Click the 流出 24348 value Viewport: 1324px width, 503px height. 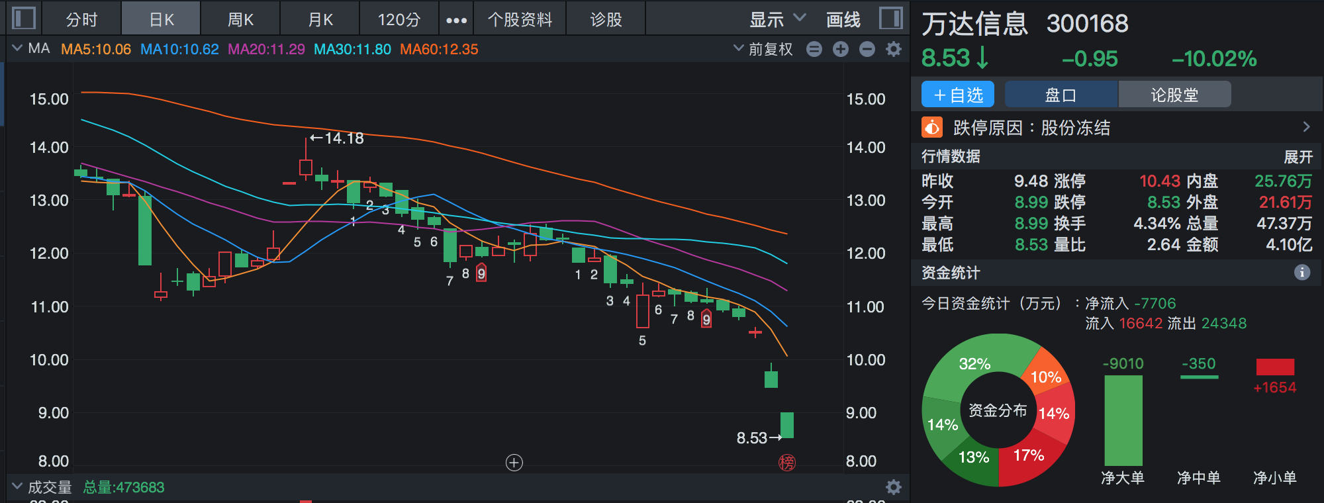(1224, 323)
